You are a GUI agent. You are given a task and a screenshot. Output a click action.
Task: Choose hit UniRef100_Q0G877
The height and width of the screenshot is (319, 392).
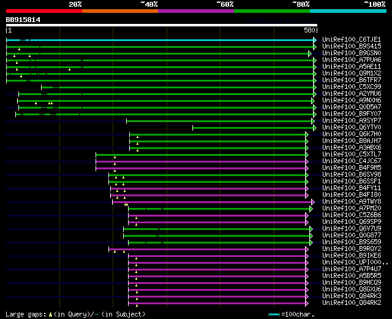point(352,236)
